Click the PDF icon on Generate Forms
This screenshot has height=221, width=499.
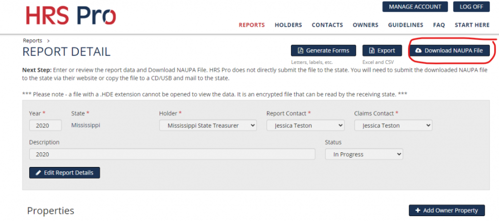tap(300, 51)
